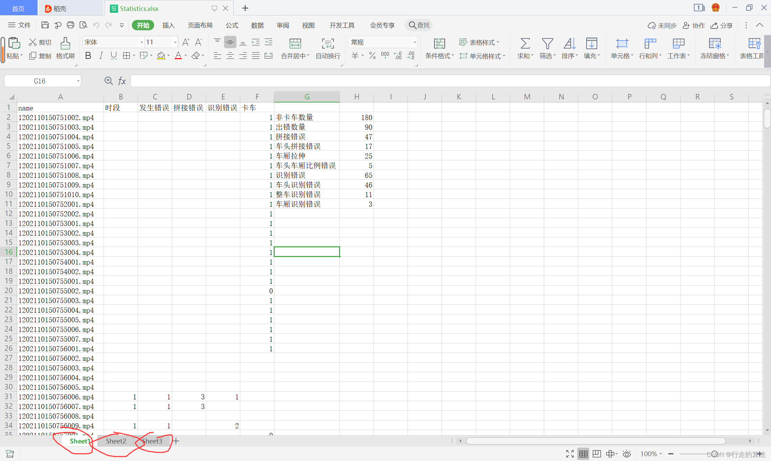Open the 插入 ribbon tab

168,25
